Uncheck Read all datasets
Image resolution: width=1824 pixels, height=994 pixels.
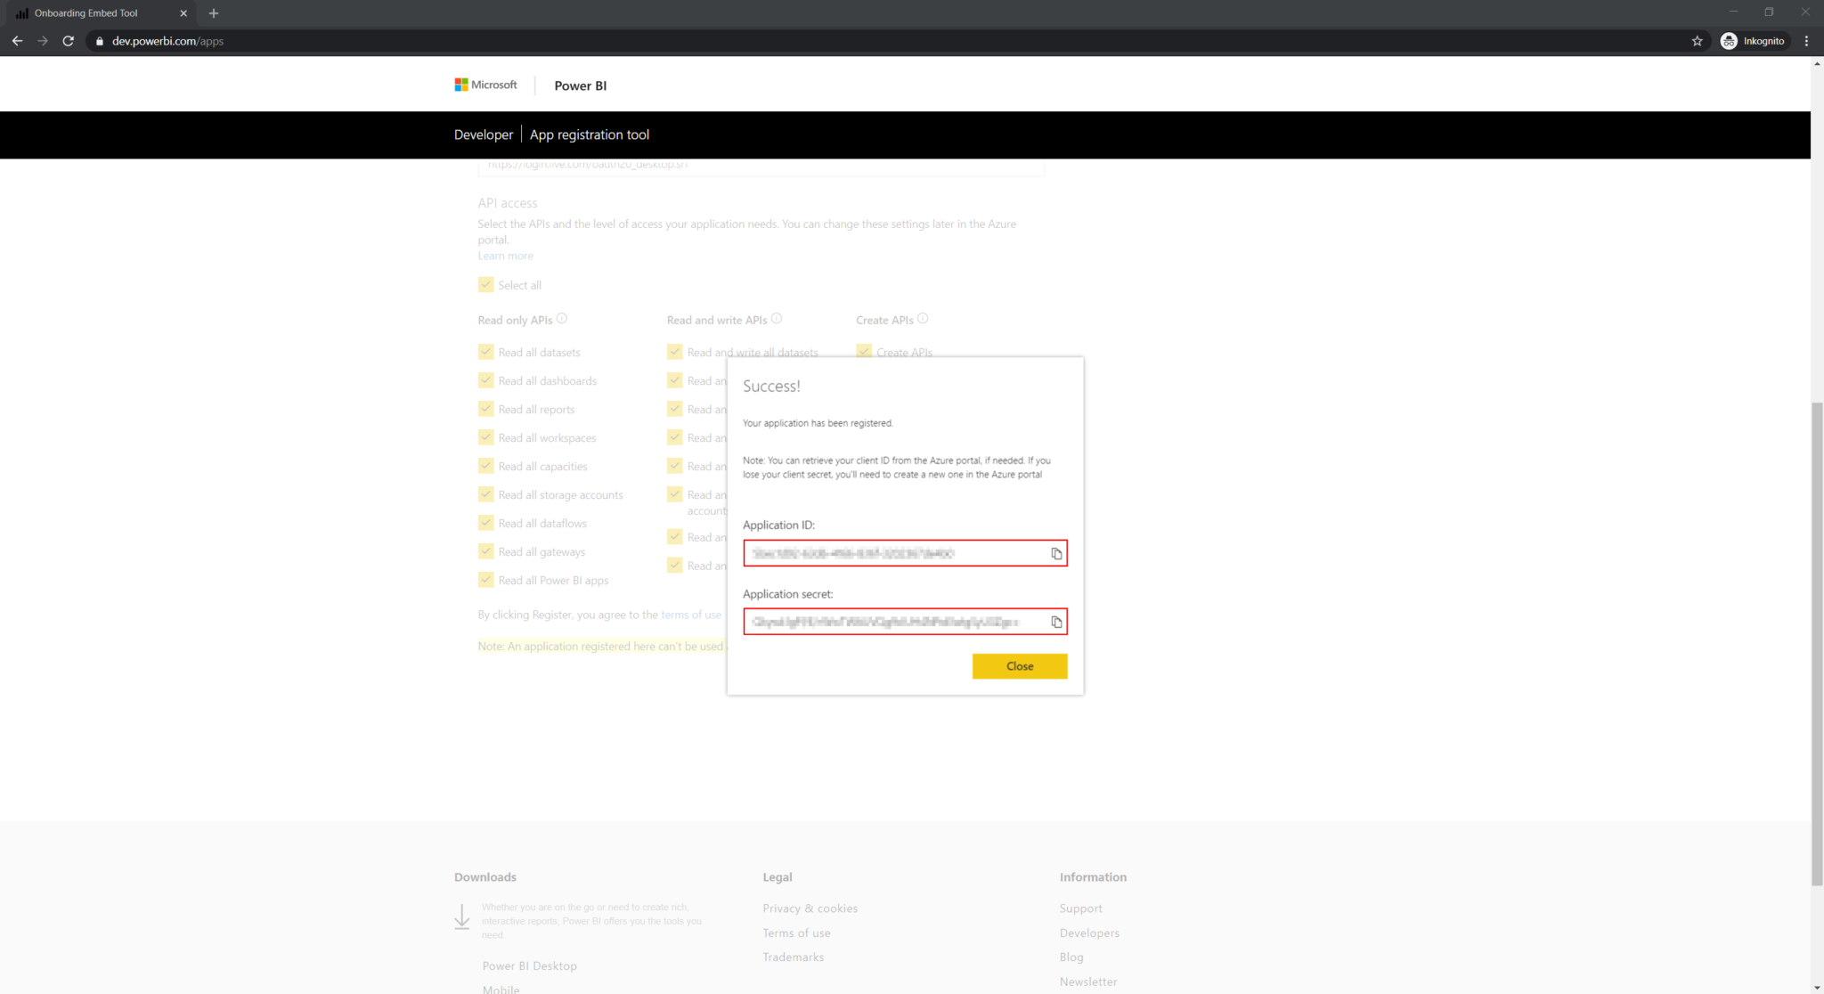tap(485, 351)
